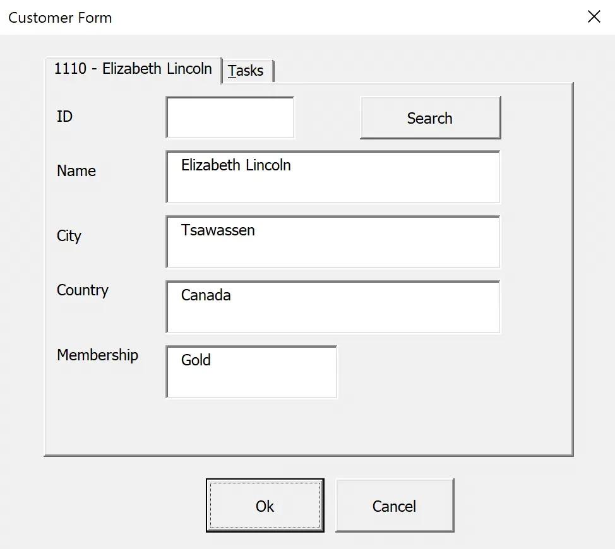Close the Customer Form dialog
The image size is (615, 549).
[x=594, y=17]
